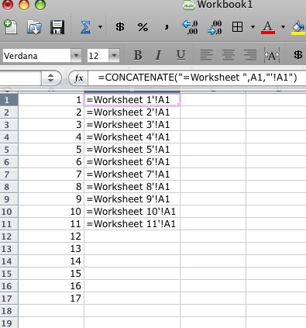Apply comma style format
Image resolution: width=306 pixels, height=328 pixels.
pos(167,26)
